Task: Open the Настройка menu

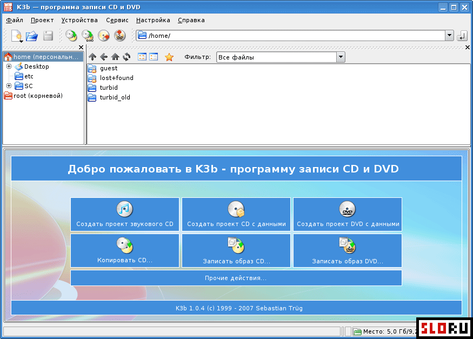Action: pos(153,20)
